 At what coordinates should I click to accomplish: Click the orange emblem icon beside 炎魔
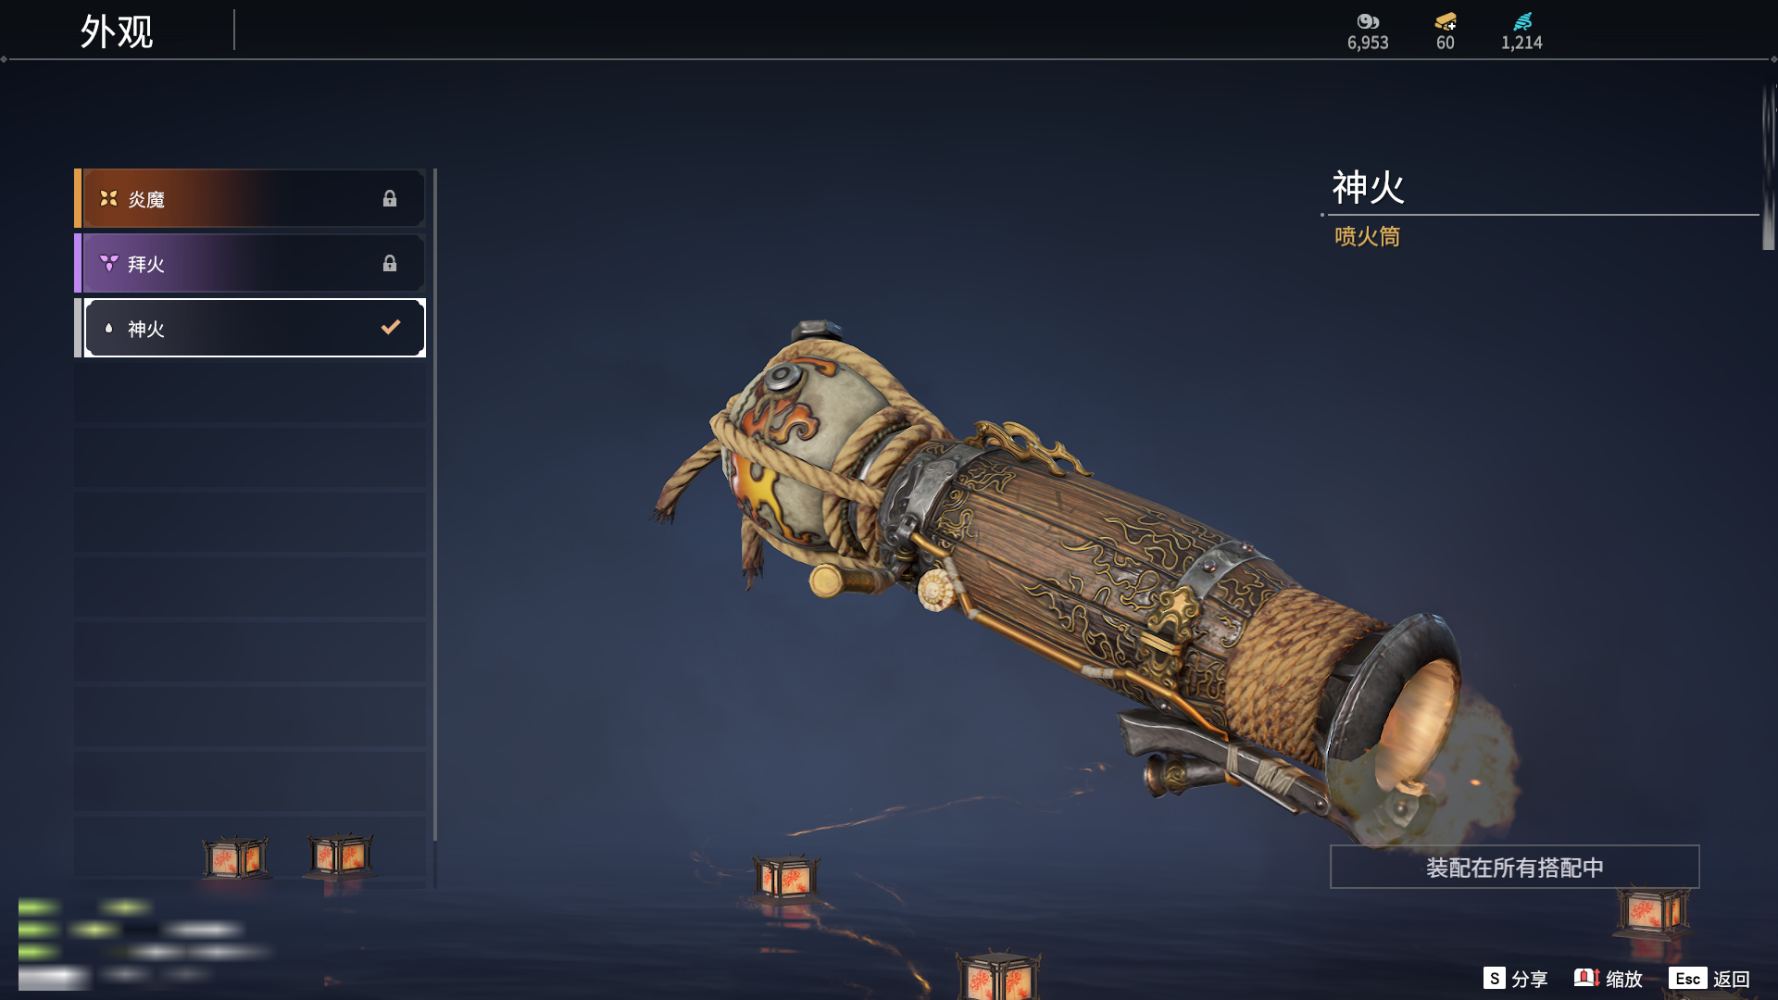pos(108,198)
